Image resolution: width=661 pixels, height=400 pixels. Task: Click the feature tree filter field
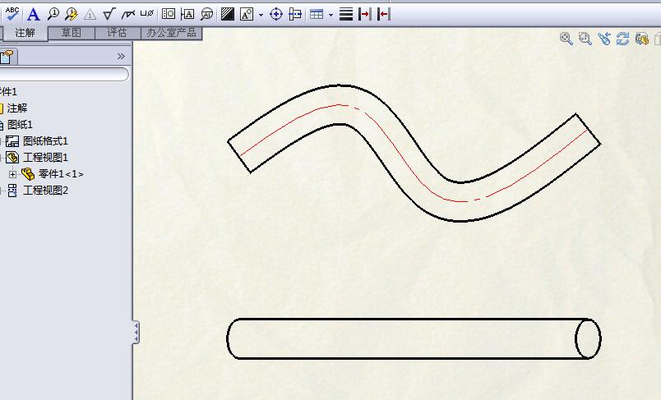point(63,74)
